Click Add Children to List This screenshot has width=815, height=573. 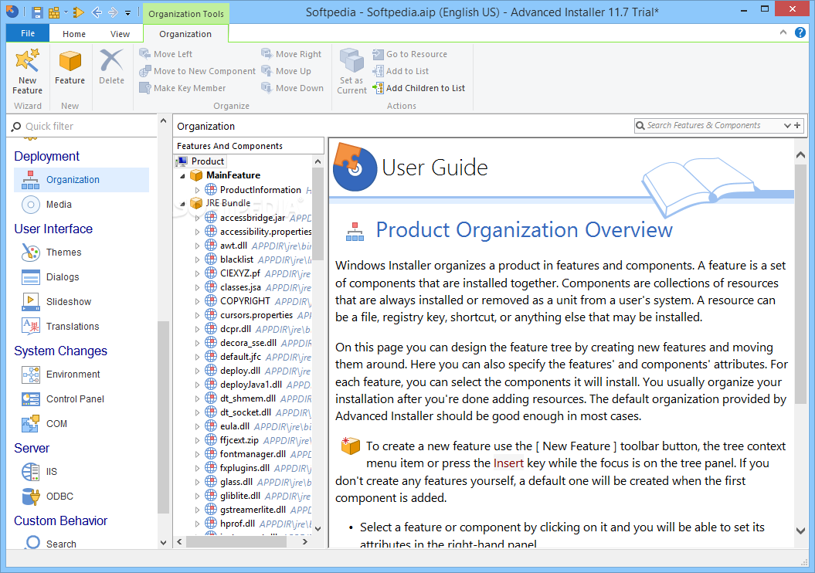click(x=419, y=88)
